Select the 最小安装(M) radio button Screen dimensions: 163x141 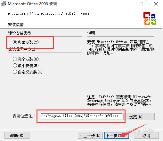coord(15,66)
